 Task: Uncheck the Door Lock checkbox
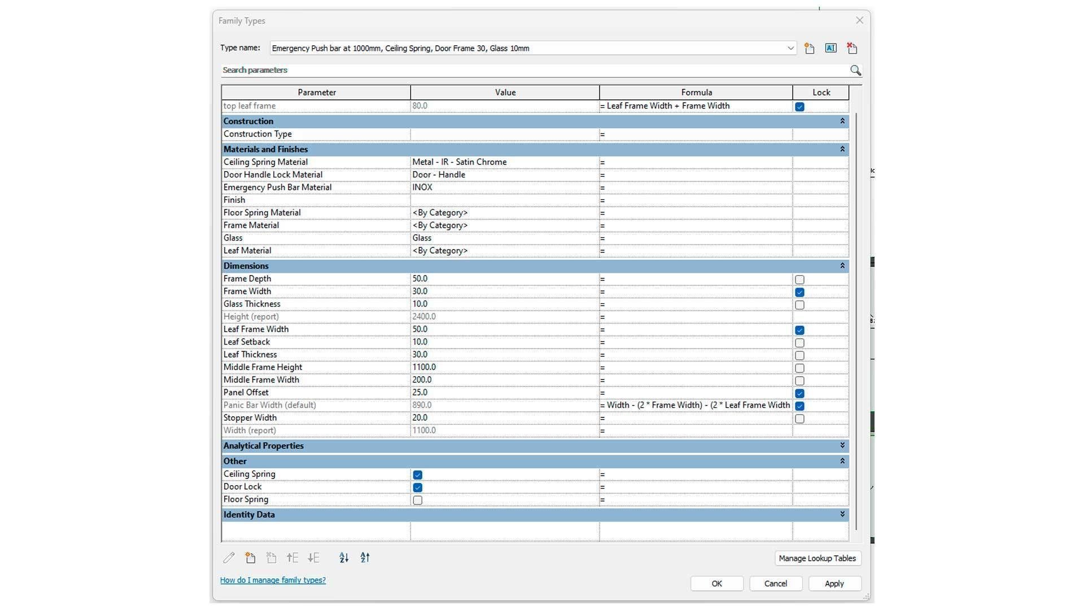(418, 487)
